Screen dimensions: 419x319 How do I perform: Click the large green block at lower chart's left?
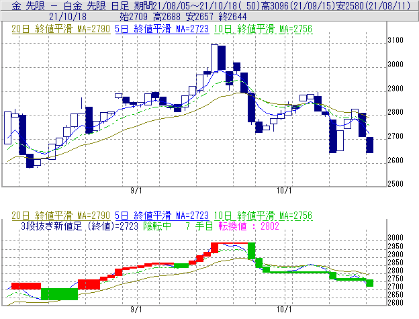click(x=59, y=294)
